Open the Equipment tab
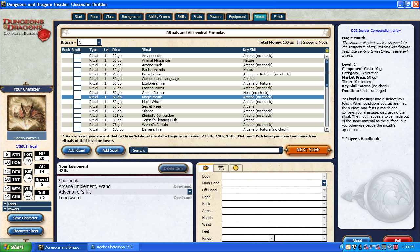The width and height of the screenshot is (420, 252). (x=238, y=17)
